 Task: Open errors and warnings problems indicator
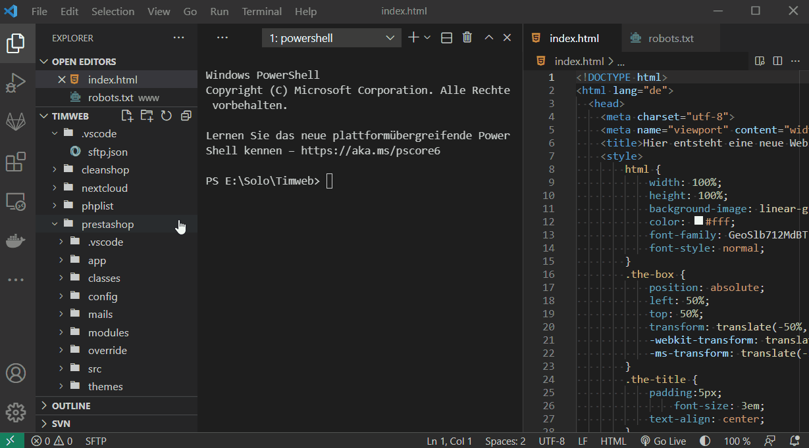(x=52, y=441)
